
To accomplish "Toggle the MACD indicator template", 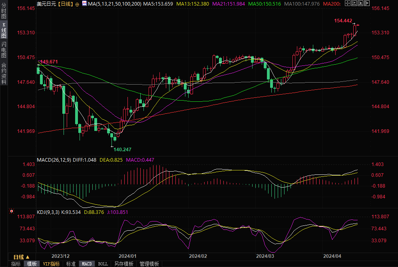I will (87, 264).
